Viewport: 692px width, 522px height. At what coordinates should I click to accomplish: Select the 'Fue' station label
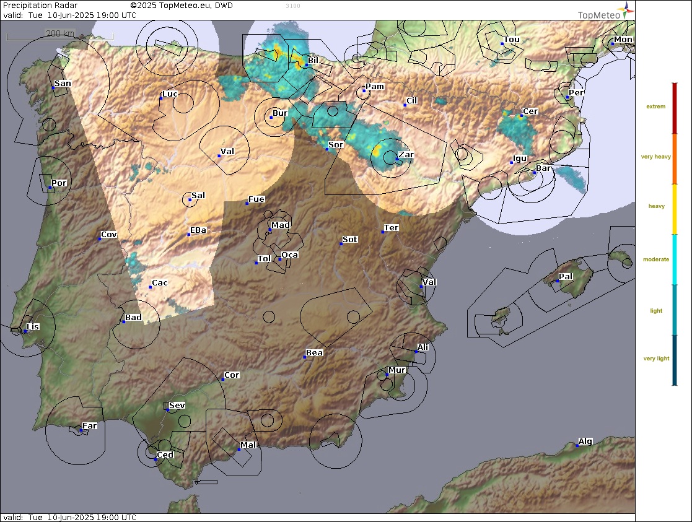256,199
